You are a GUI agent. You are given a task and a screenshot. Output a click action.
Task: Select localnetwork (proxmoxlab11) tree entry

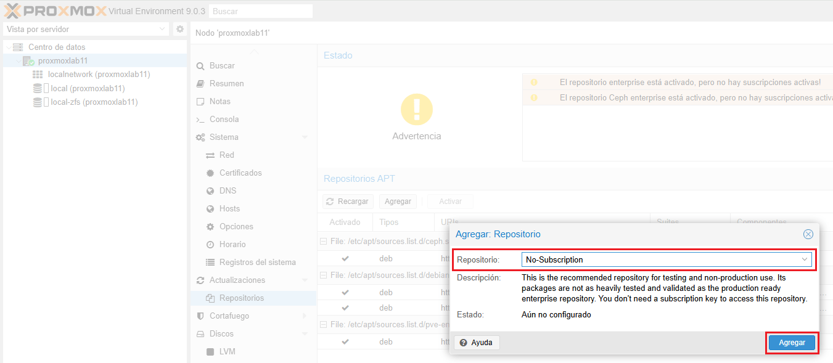[x=99, y=74]
